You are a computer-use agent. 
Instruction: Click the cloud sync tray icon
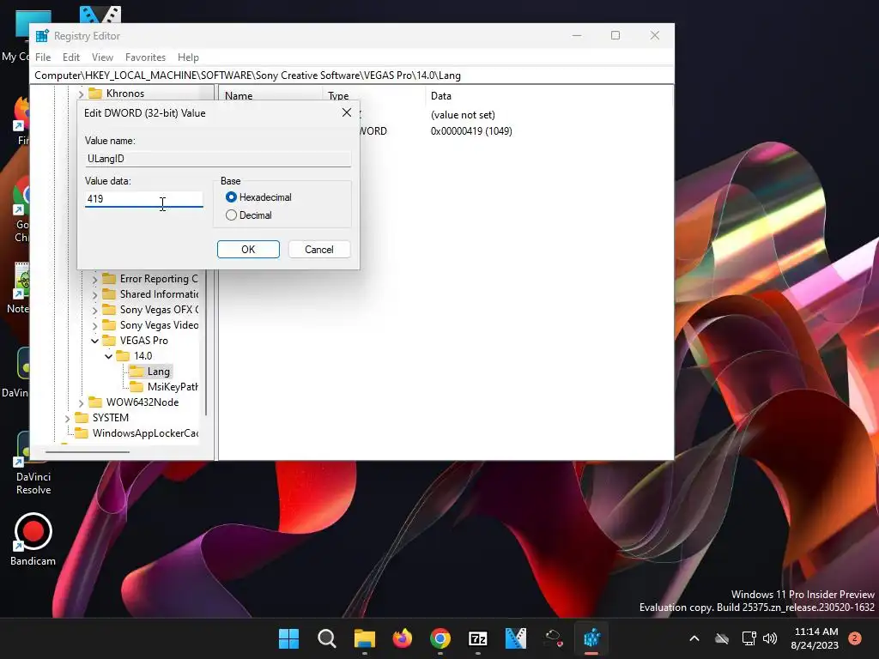click(722, 638)
